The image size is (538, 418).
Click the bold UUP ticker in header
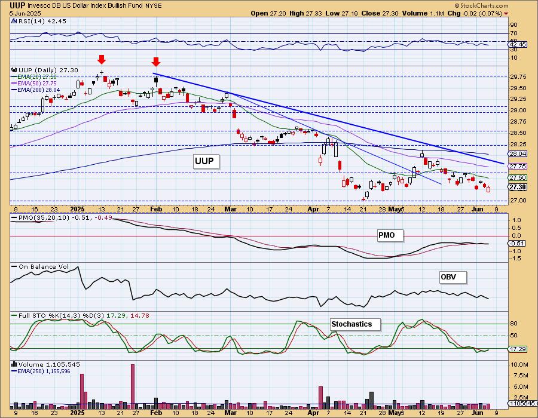[17, 6]
